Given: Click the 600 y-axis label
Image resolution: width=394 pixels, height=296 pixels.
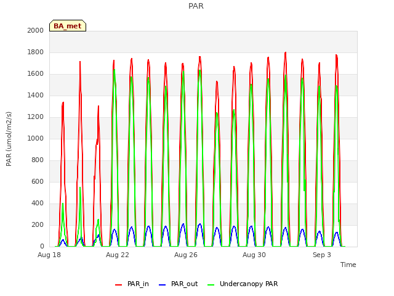Looking at the screenshot, I should tap(38, 182).
